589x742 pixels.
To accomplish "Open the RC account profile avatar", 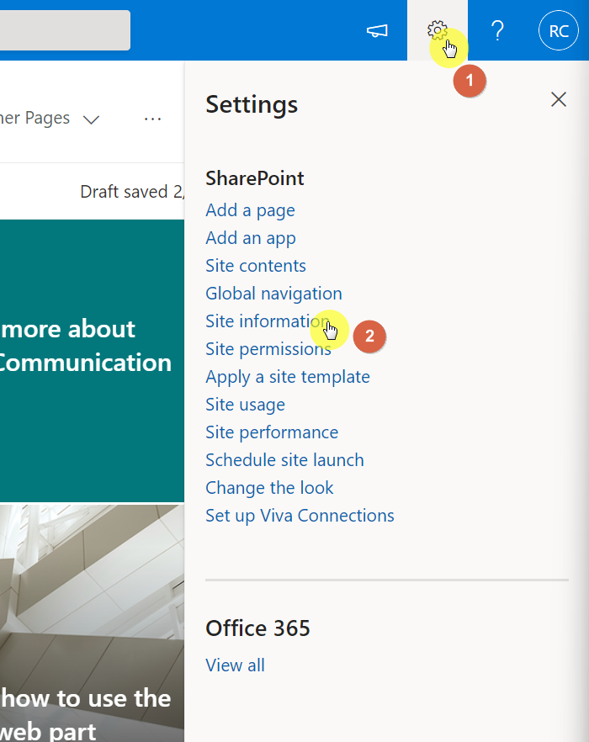I will click(558, 31).
